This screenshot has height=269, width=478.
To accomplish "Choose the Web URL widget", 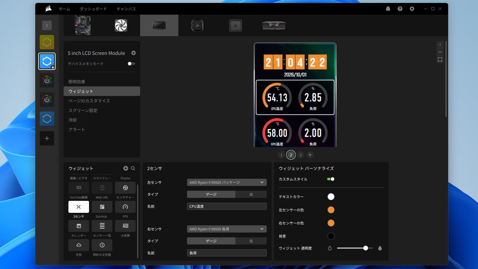I will (102, 188).
